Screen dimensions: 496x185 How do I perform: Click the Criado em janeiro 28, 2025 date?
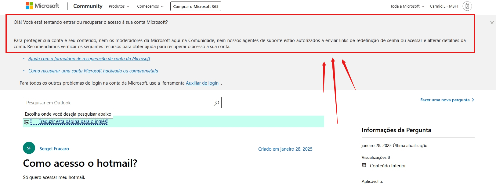(285, 149)
